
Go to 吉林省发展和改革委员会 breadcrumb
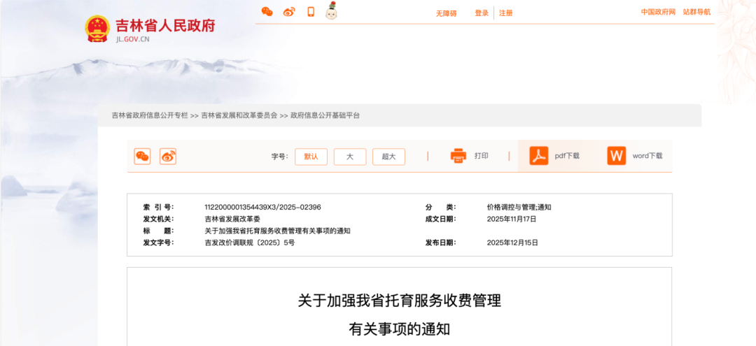pos(239,115)
